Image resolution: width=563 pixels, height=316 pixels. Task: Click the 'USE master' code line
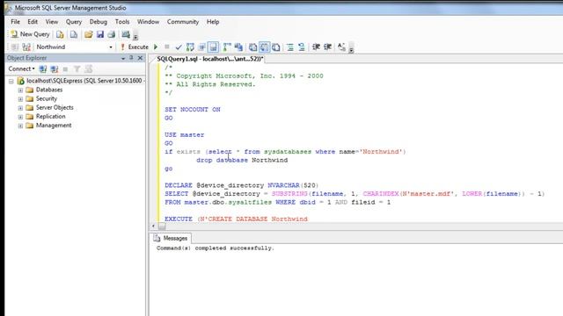184,135
